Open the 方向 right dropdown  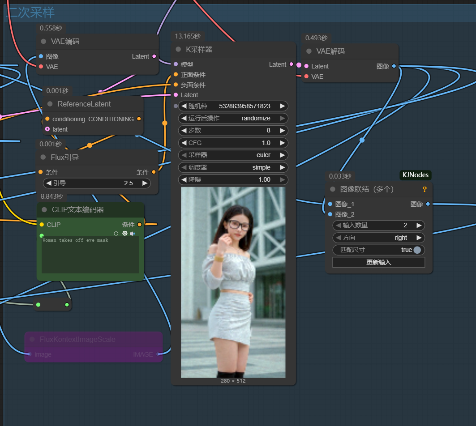pos(378,238)
